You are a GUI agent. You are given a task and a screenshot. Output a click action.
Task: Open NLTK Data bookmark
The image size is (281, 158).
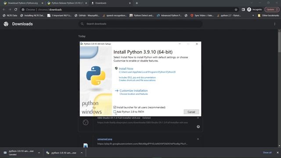10,16
